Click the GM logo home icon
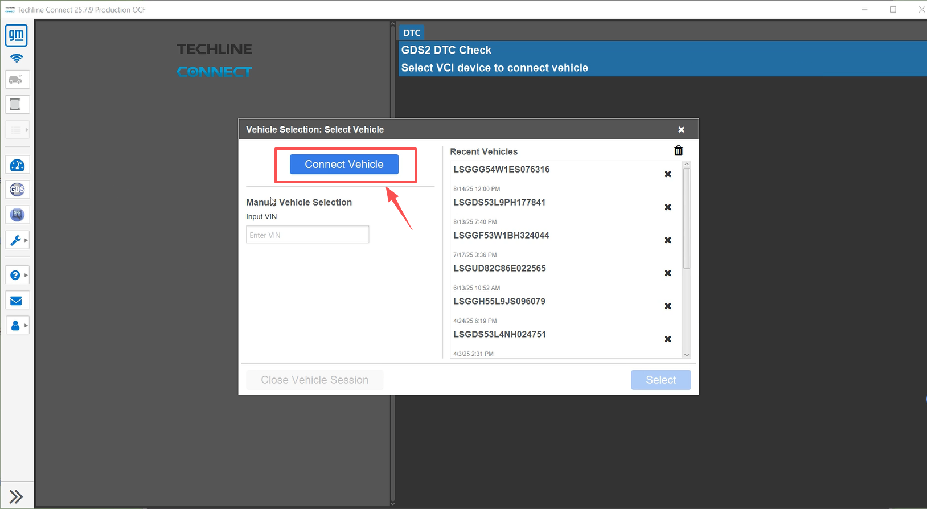This screenshot has height=509, width=927. [17, 36]
